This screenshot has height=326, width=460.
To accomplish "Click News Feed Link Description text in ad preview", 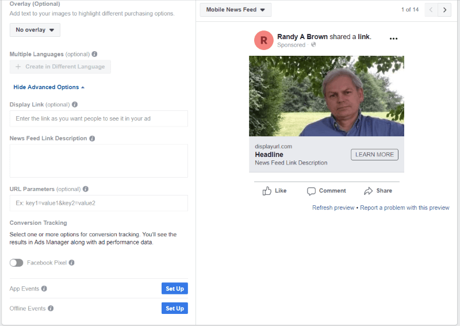I will coord(291,163).
